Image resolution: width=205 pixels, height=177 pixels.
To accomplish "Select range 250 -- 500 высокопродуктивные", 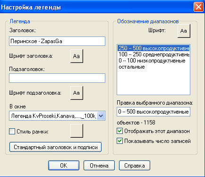I will point(154,48).
